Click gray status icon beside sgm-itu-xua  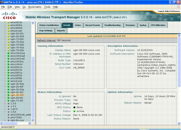(x=8, y=120)
